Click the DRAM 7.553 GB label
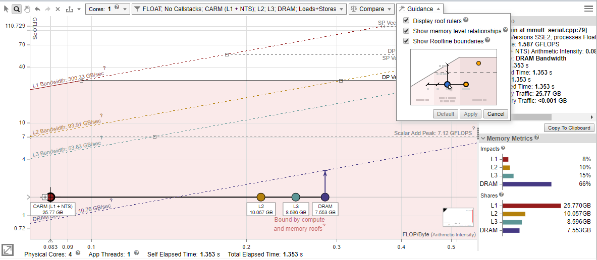The height and width of the screenshot is (260, 597). pyautogui.click(x=325, y=209)
